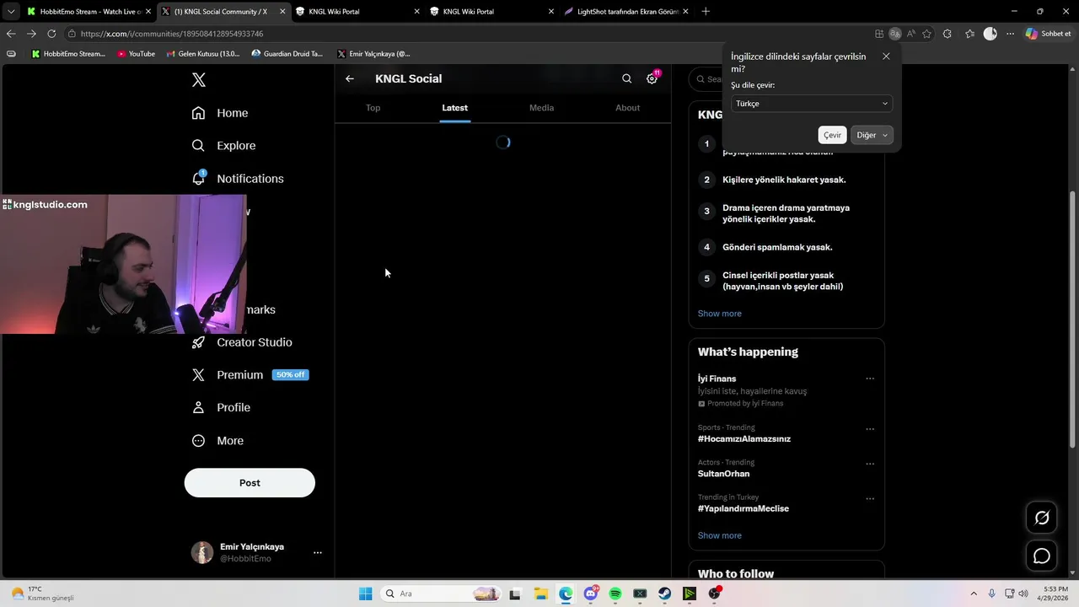Click the translate icon in address bar
Screen dimensions: 1079x607
click(895, 34)
